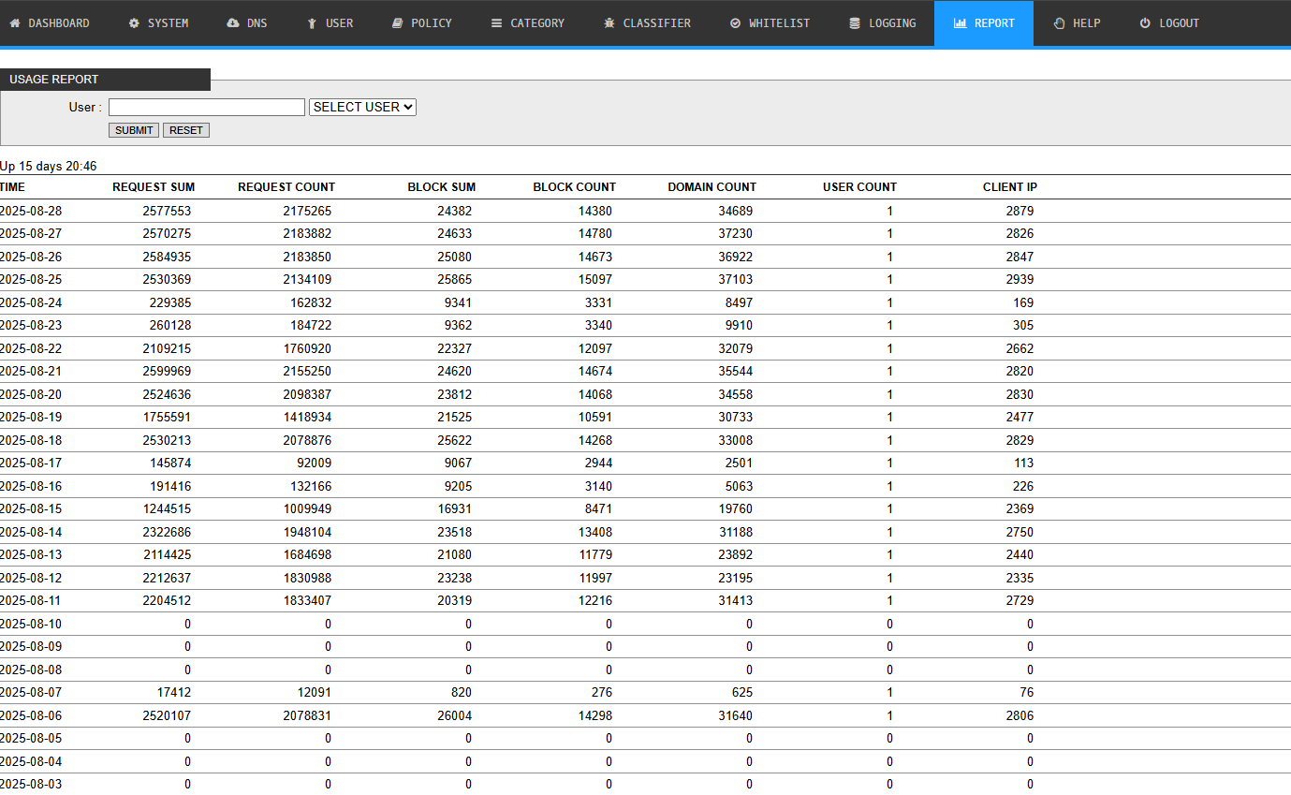
Task: Click the BLOCK COUNT column header
Action: [x=575, y=187]
